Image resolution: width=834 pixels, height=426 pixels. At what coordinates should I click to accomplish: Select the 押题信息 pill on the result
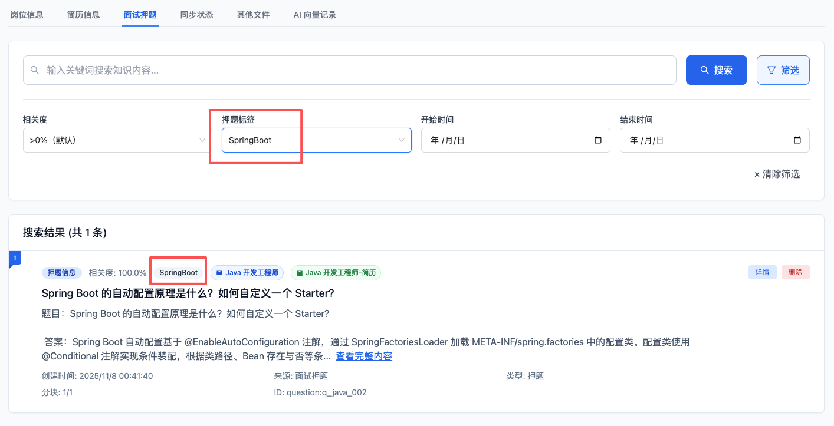pos(61,272)
